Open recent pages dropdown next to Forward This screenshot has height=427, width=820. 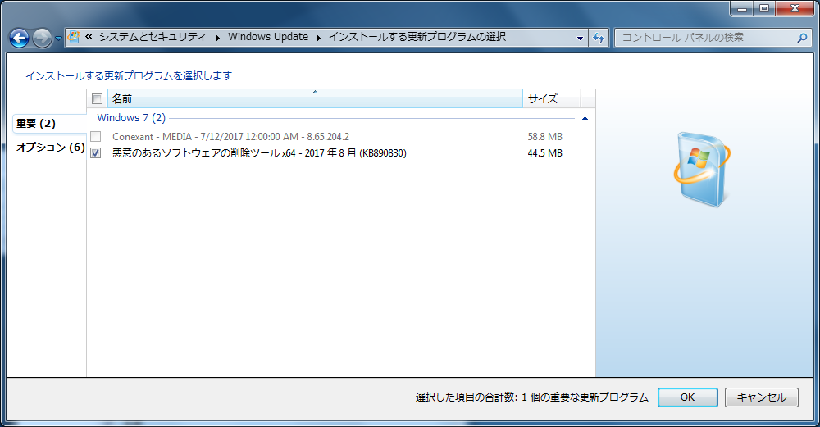58,39
